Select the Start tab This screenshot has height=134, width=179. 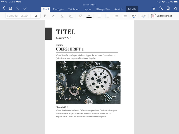[x=46, y=9]
